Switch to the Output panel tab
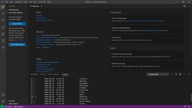This screenshot has height=108, width=192. tap(43, 74)
